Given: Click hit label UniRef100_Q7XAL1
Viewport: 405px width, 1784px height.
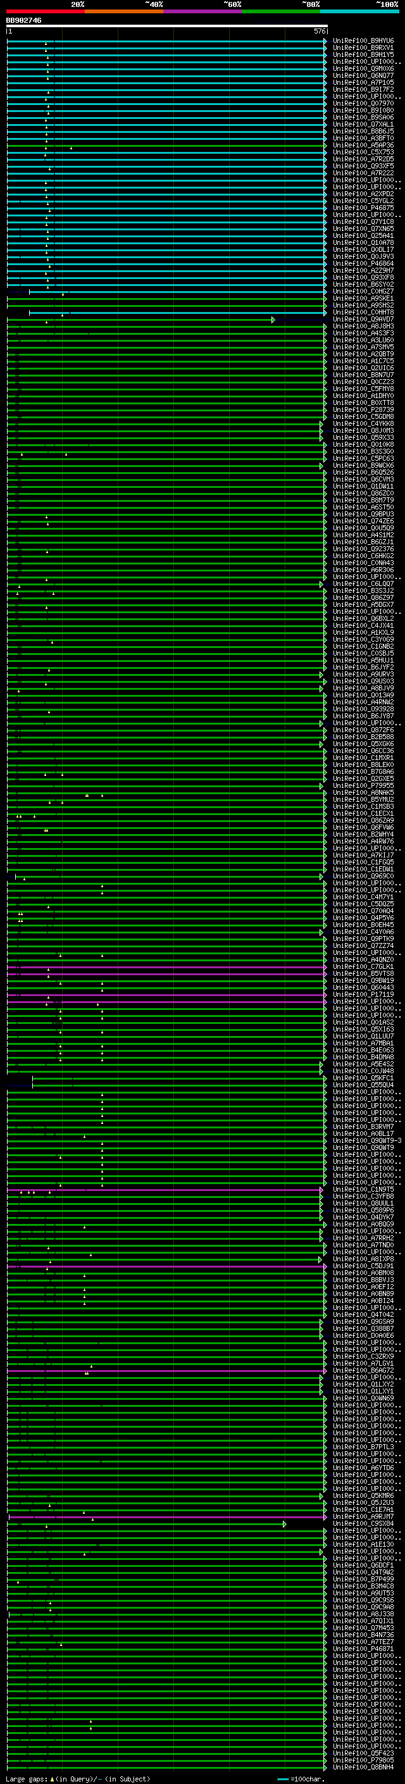Looking at the screenshot, I should 363,125.
